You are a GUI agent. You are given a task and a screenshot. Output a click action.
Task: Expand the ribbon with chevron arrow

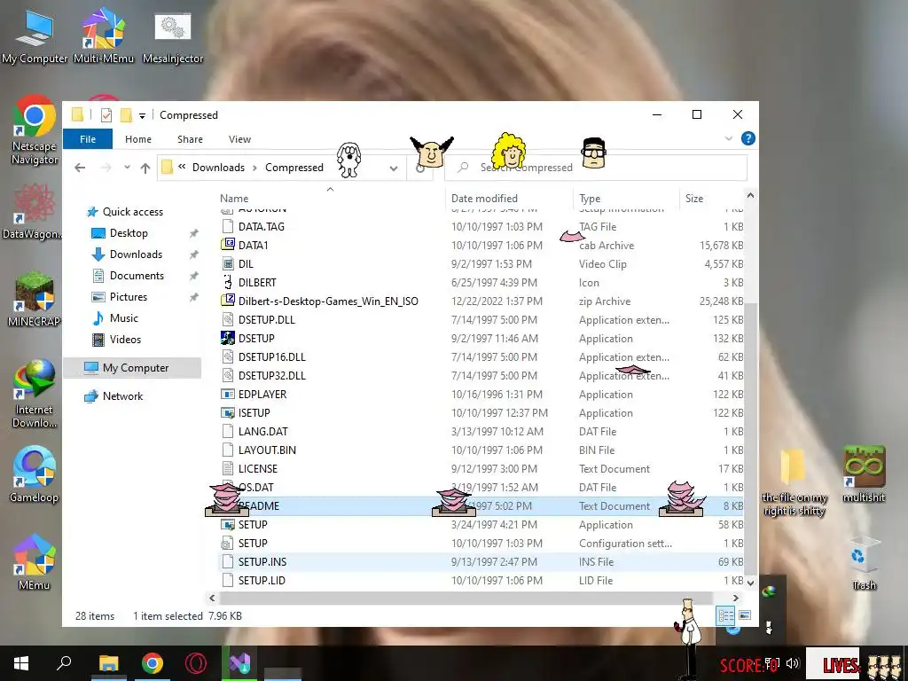729,138
